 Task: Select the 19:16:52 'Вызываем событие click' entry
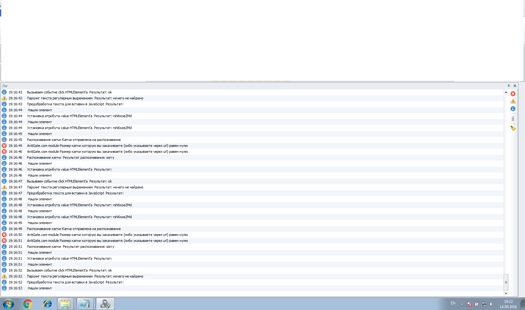pyautogui.click(x=252, y=270)
